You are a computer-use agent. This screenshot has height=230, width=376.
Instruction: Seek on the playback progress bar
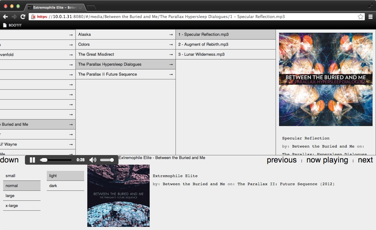pyautogui.click(x=56, y=160)
